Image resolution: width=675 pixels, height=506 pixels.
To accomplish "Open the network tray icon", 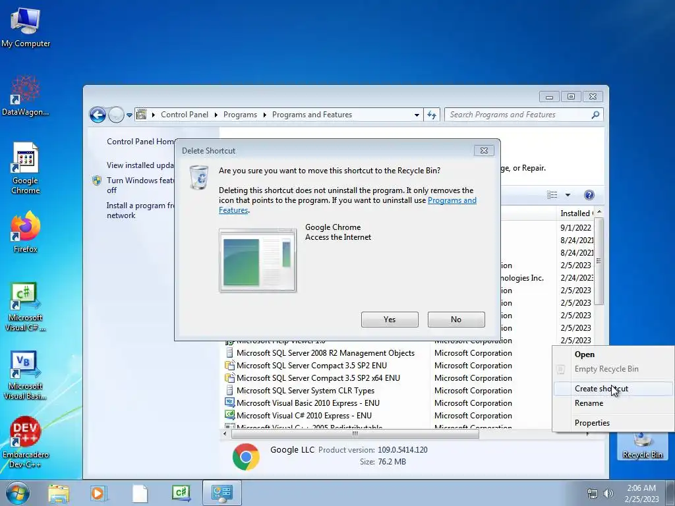I will (593, 493).
